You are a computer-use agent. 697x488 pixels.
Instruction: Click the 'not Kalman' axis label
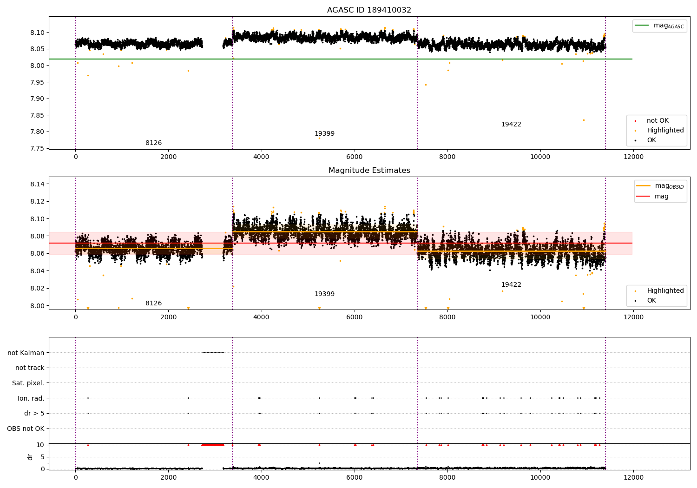[26, 353]
